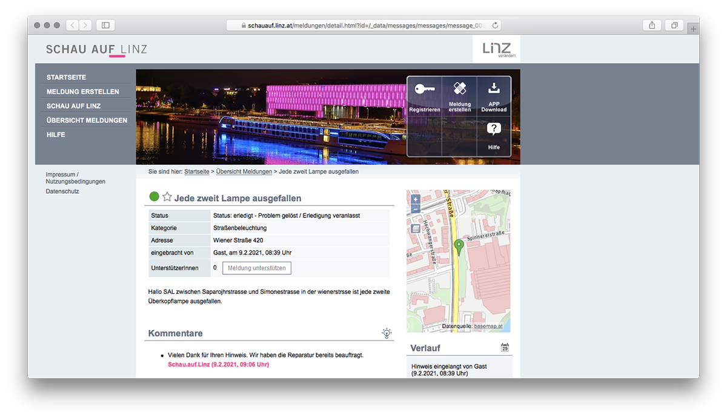Click the green location pin on map
This screenshot has height=418, width=727.
coord(459,246)
